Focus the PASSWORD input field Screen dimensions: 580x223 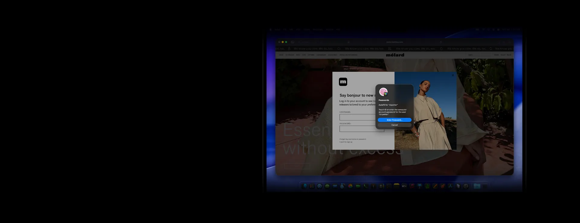tap(362, 129)
